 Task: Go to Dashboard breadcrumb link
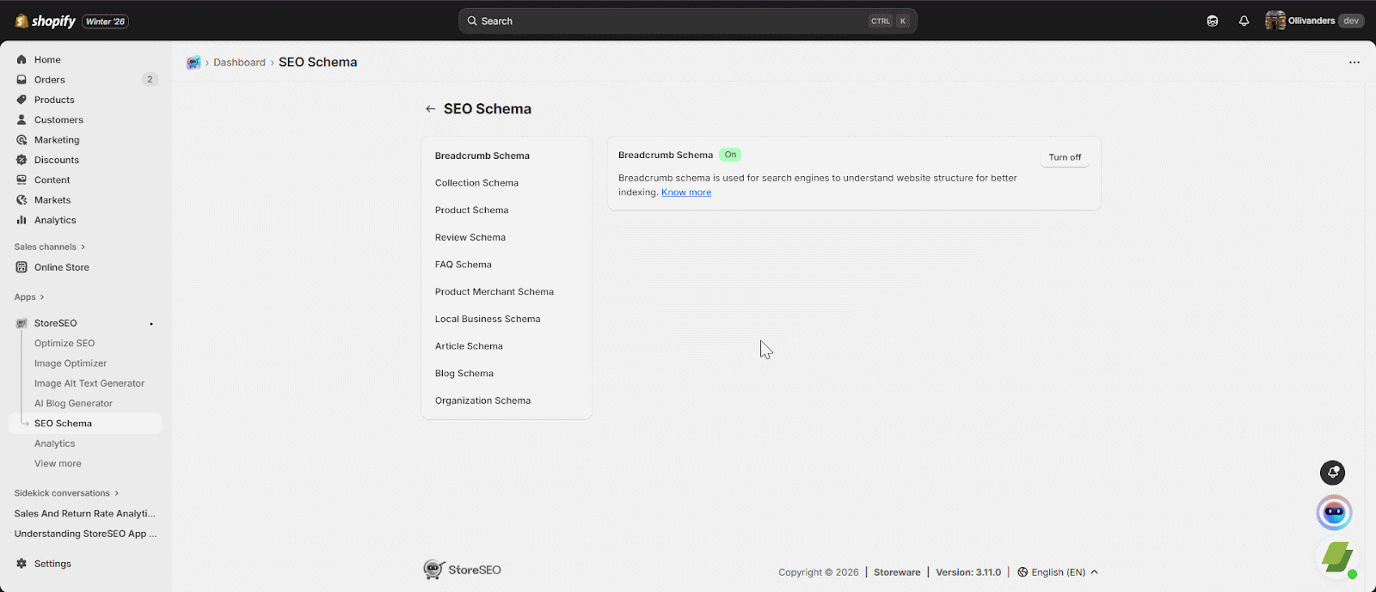(x=239, y=63)
